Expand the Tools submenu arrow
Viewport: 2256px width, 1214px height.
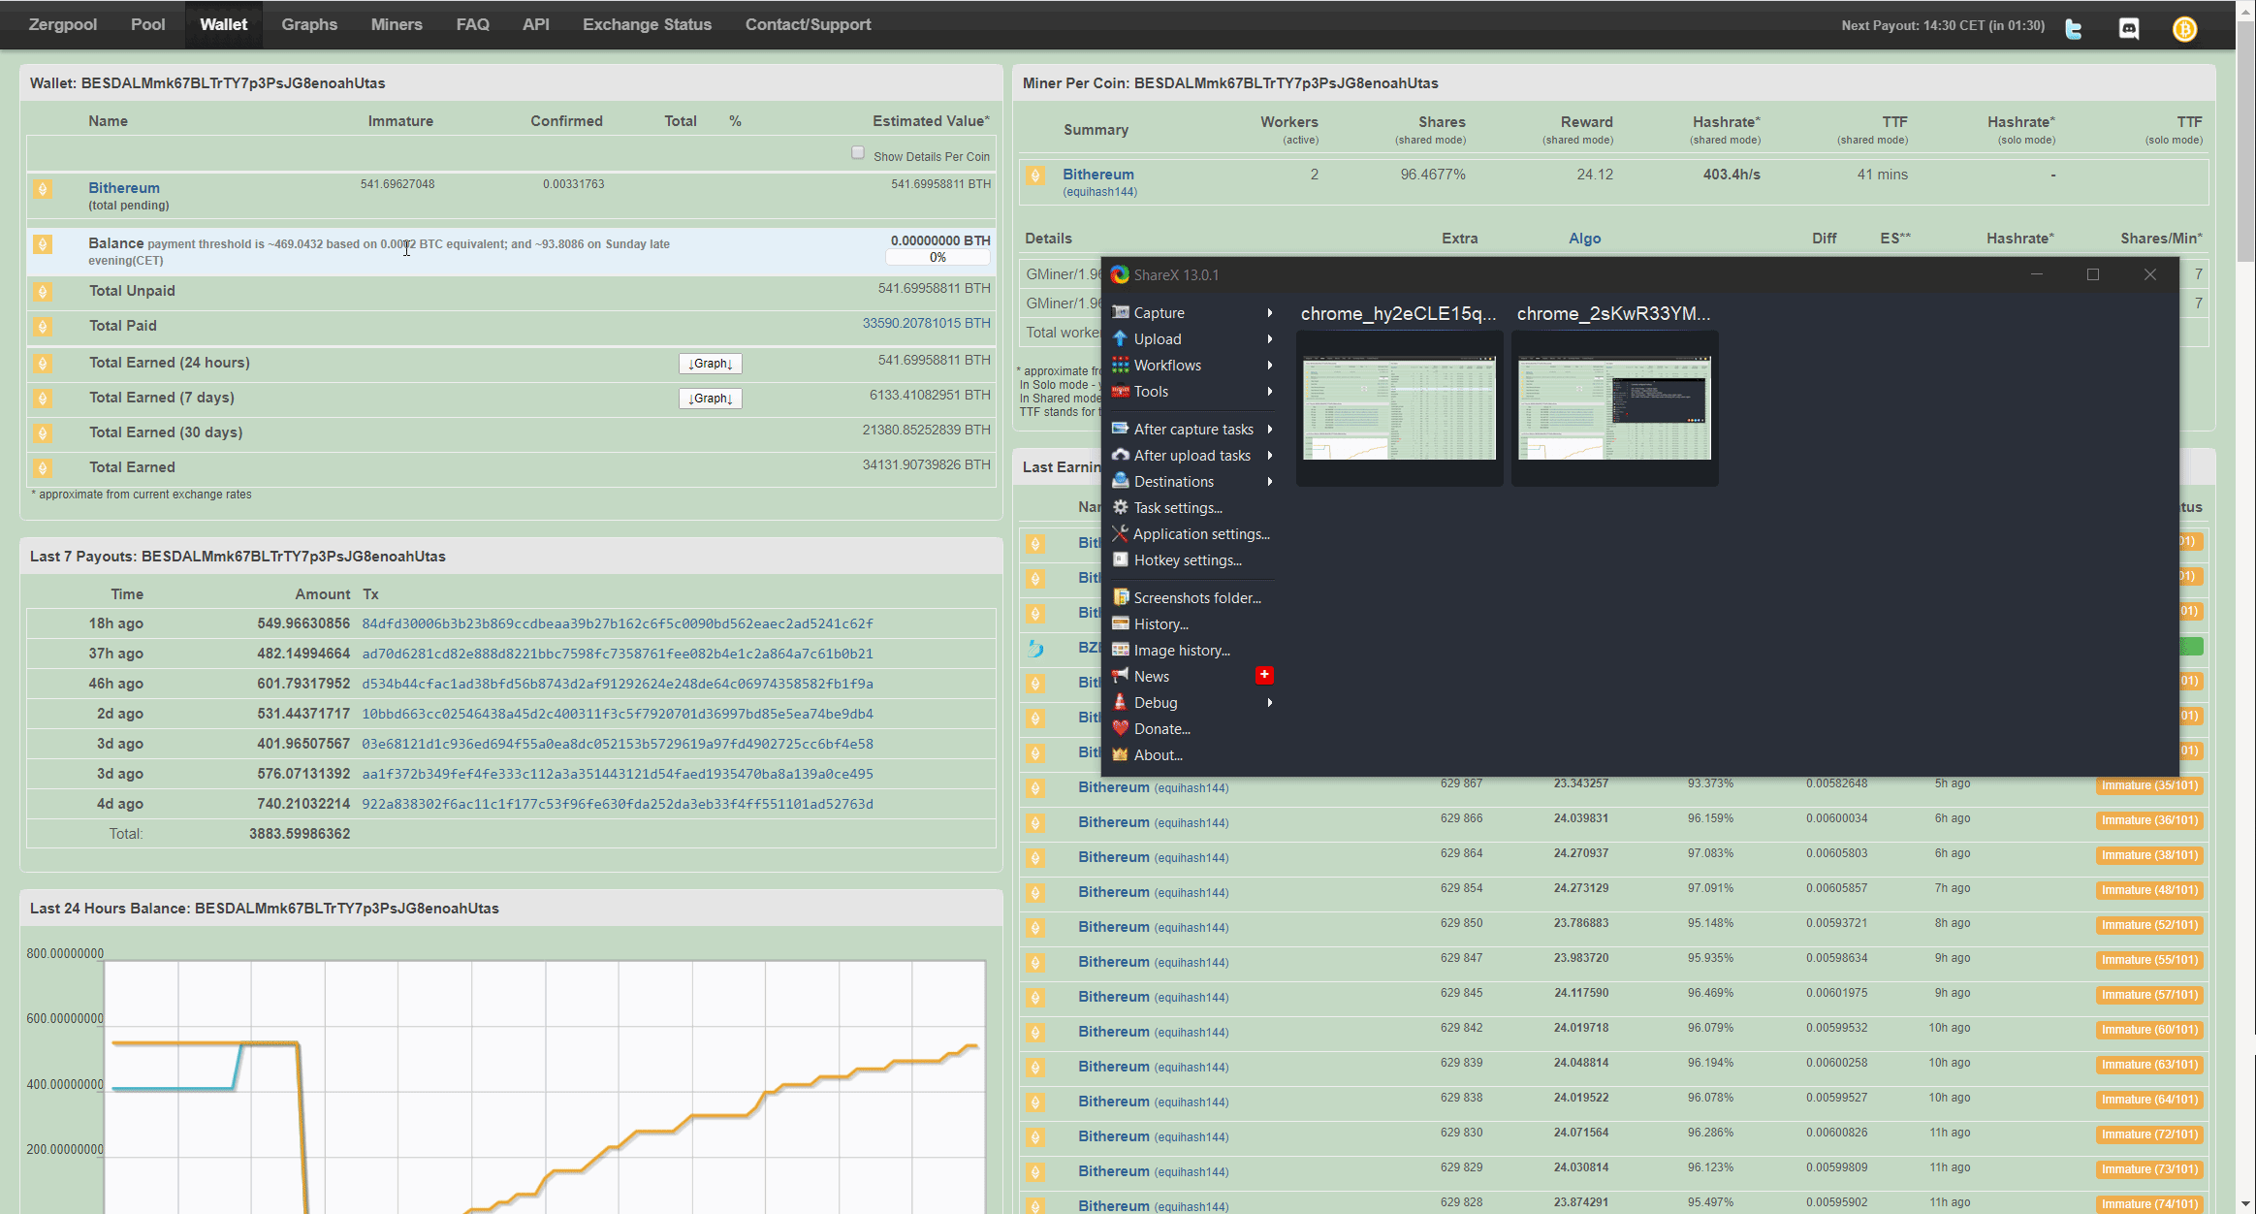tap(1269, 391)
